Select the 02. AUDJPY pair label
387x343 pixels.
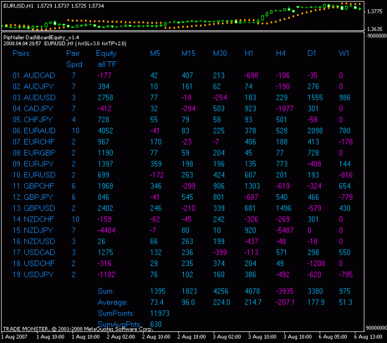33,87
